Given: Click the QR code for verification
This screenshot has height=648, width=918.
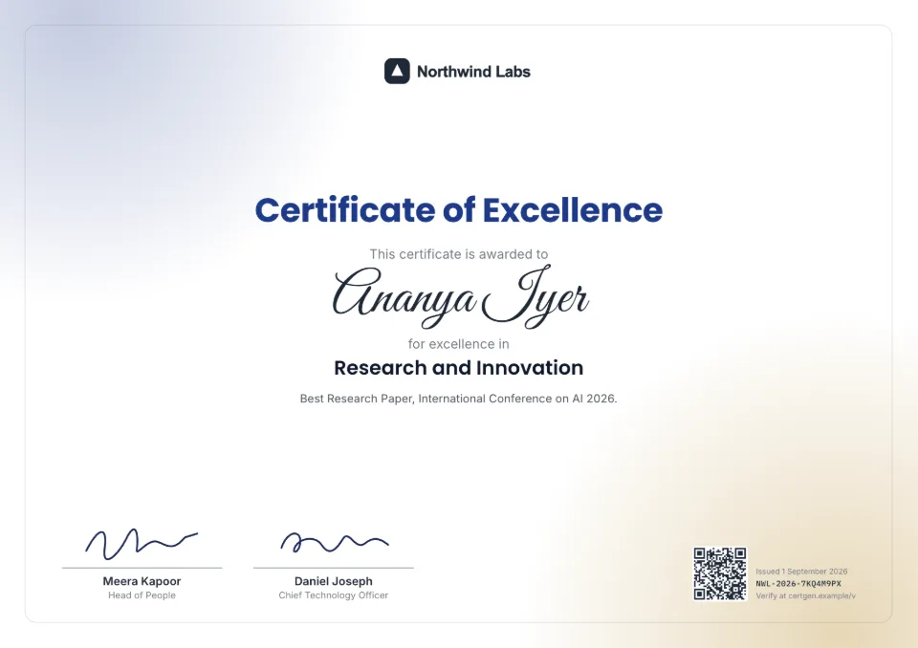Looking at the screenshot, I should [720, 573].
